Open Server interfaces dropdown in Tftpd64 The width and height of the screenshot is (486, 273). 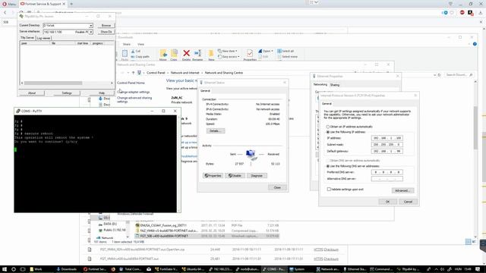click(x=91, y=32)
